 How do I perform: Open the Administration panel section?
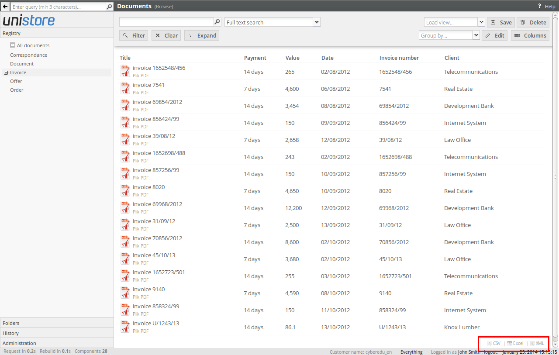pyautogui.click(x=57, y=343)
